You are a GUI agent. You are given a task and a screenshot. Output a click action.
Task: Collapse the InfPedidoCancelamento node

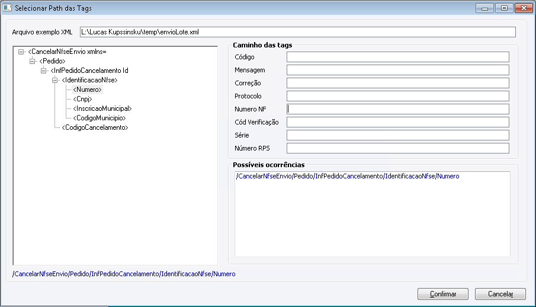click(x=43, y=71)
